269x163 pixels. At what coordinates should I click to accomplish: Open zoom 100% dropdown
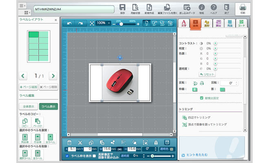tap(103, 23)
